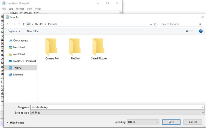This screenshot has width=206, height=128.
Task: Select ownCloud in navigation pane
Action: [17, 54]
